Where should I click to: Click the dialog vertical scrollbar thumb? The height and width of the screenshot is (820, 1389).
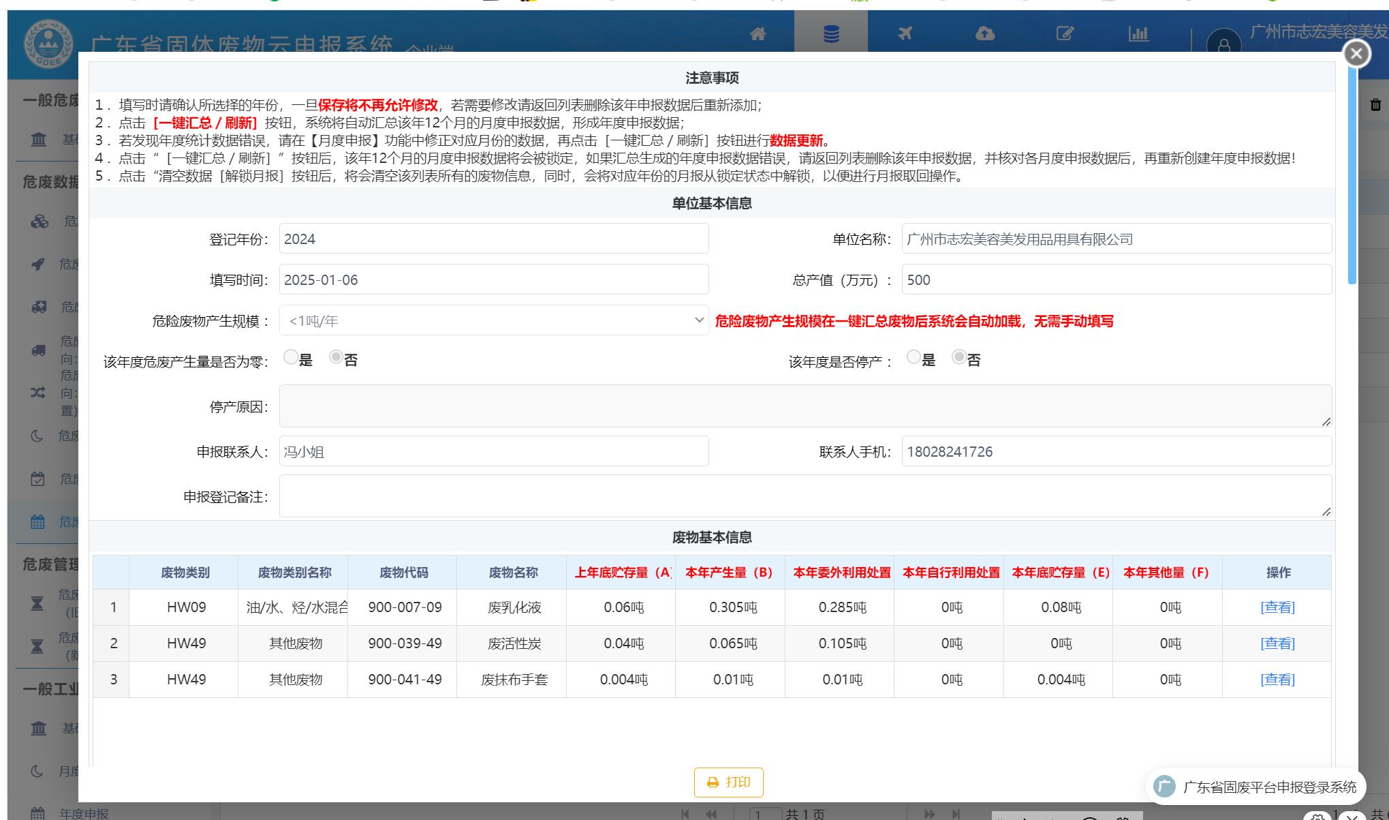click(1352, 174)
